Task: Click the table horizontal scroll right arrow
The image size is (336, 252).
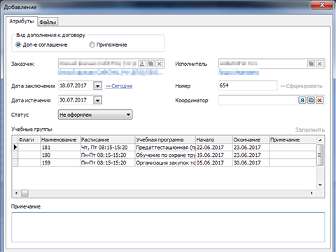Action: coord(311,193)
